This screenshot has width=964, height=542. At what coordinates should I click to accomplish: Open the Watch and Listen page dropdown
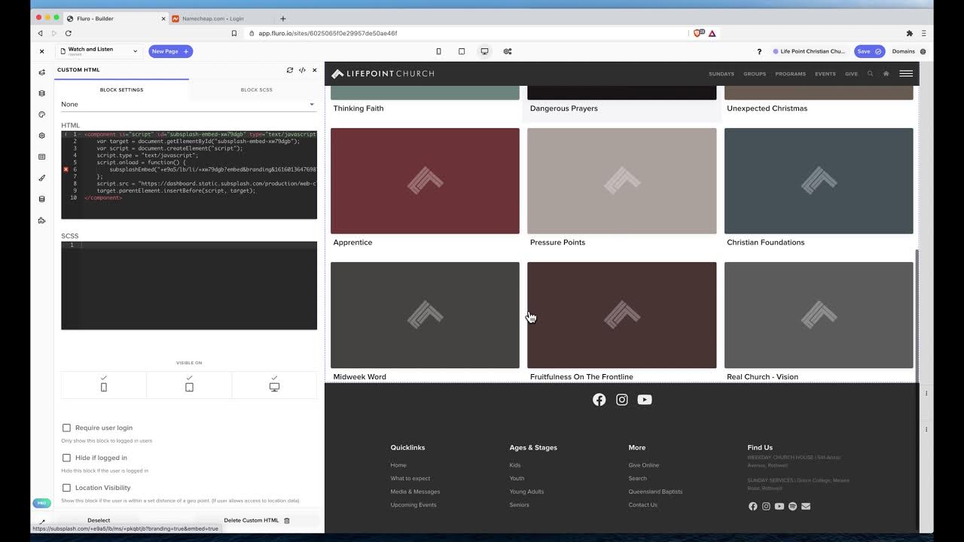[99, 51]
